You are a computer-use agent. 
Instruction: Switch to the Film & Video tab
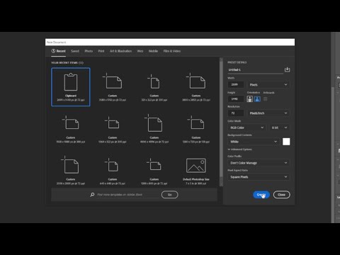pyautogui.click(x=172, y=51)
